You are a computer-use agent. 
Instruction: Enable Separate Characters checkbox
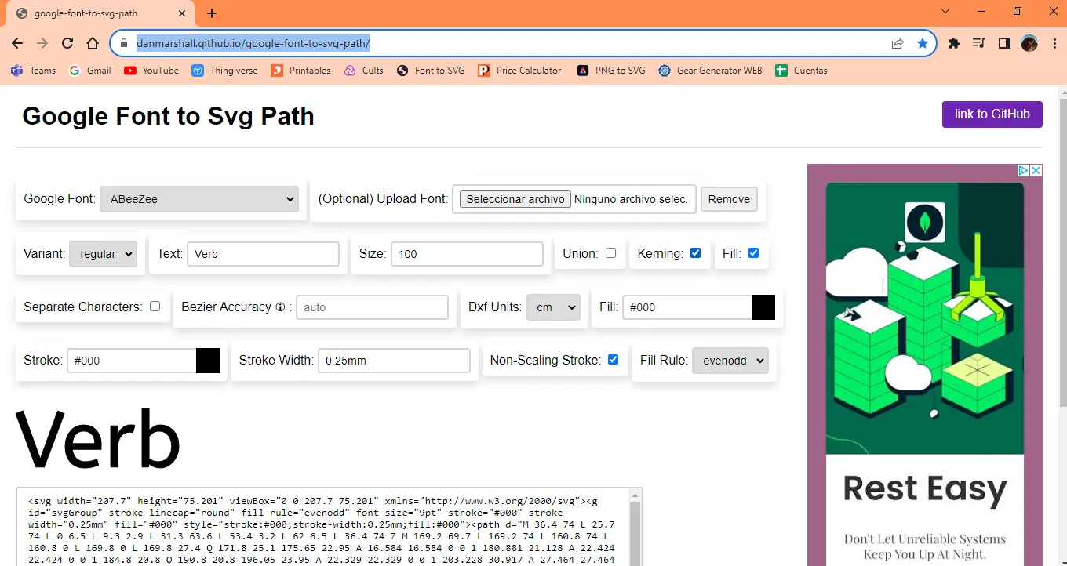pyautogui.click(x=155, y=307)
